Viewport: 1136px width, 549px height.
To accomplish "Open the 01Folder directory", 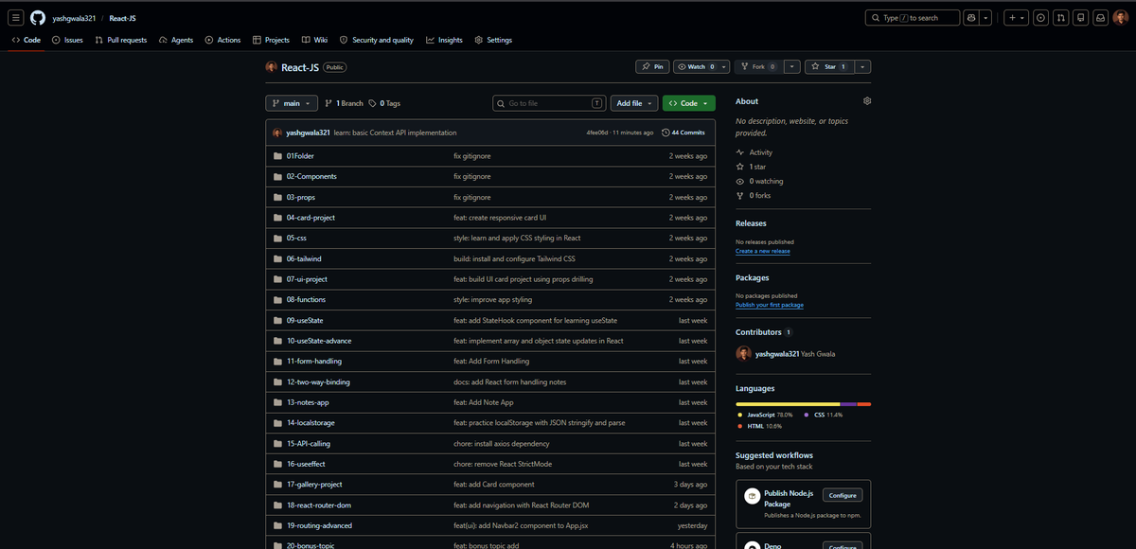I will tap(300, 155).
